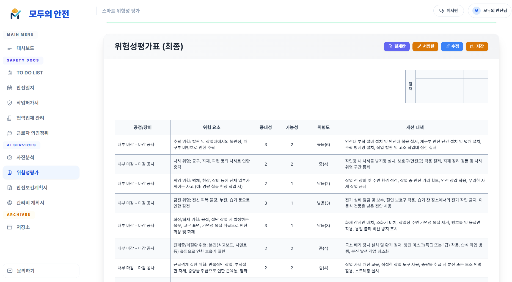Viewport: 512px width, 282px height.
Task: Click the 위험 요소 column header
Action: 212,127
